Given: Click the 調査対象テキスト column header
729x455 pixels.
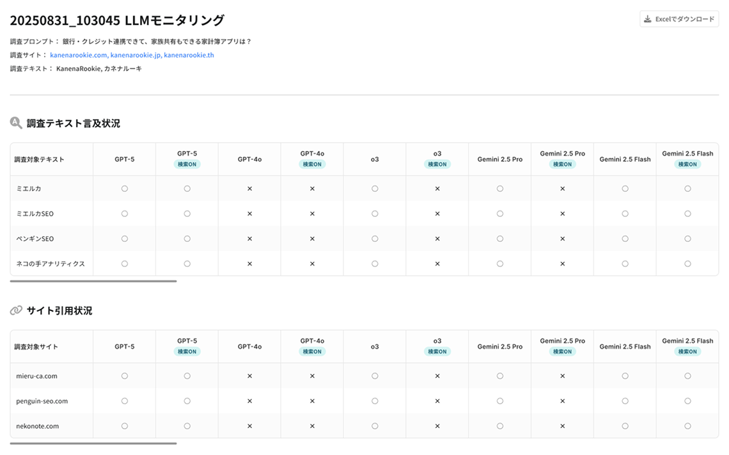Looking at the screenshot, I should point(40,159).
